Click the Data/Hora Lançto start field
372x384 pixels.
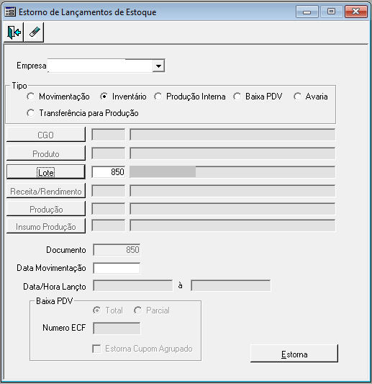[x=133, y=286]
